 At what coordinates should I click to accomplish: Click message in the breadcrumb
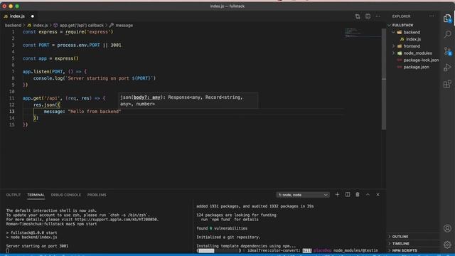(124, 26)
